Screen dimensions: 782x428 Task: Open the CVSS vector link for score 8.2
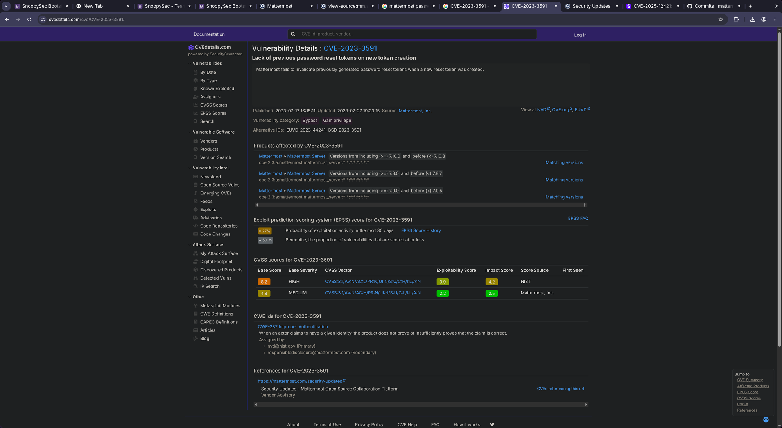tap(373, 282)
